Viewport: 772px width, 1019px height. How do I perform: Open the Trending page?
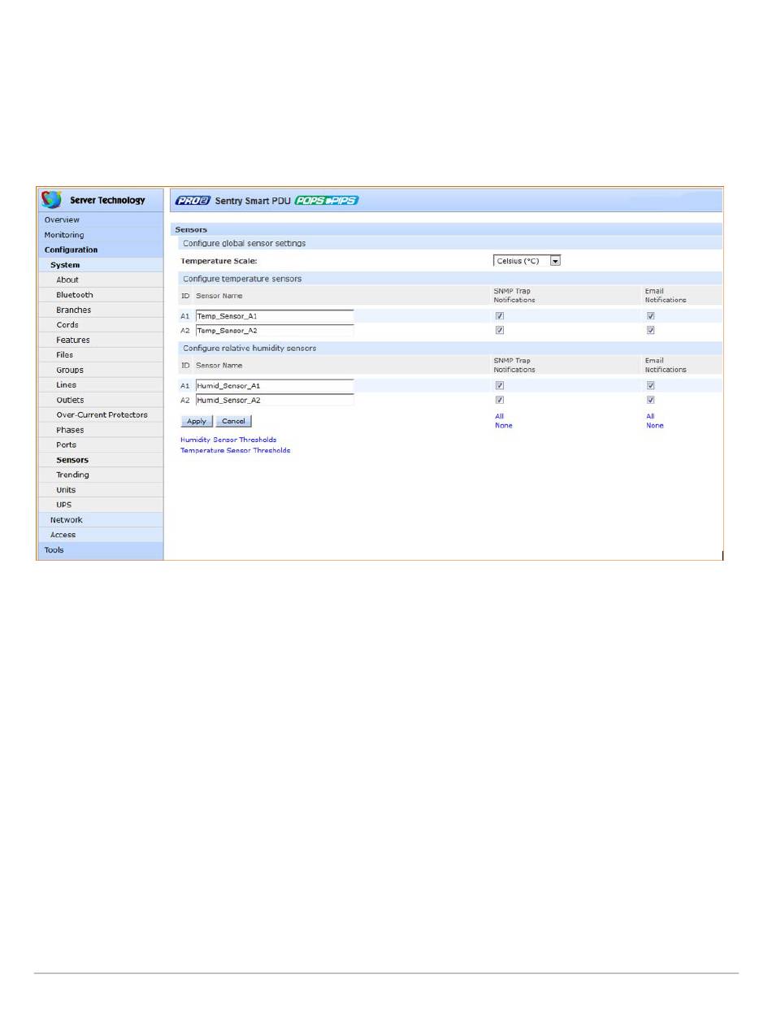(101, 475)
